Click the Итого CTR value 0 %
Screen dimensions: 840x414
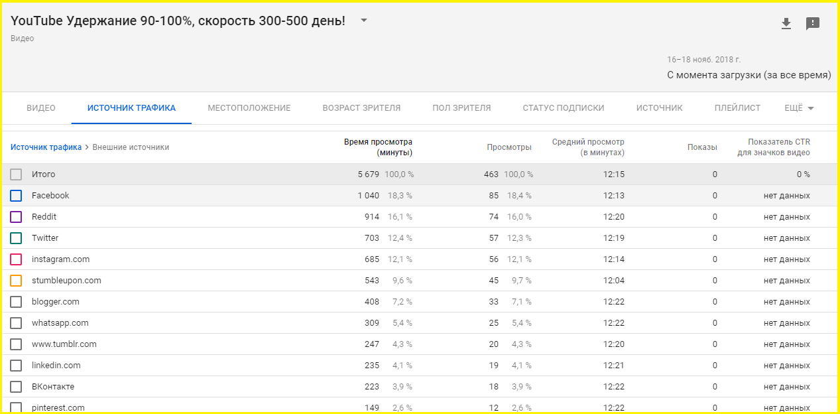coord(803,174)
